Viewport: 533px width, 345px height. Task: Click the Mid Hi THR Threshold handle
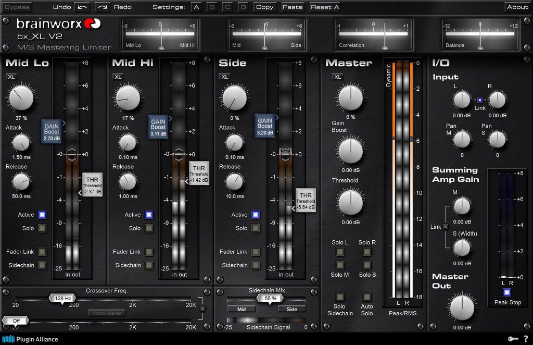199,173
